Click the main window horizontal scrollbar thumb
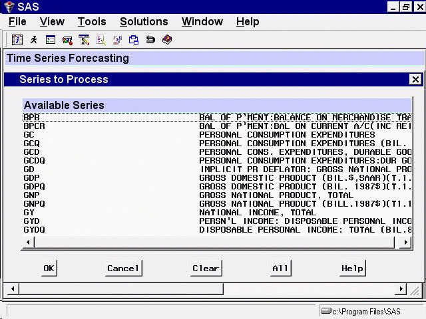The height and width of the screenshot is (319, 426). (x=121, y=288)
